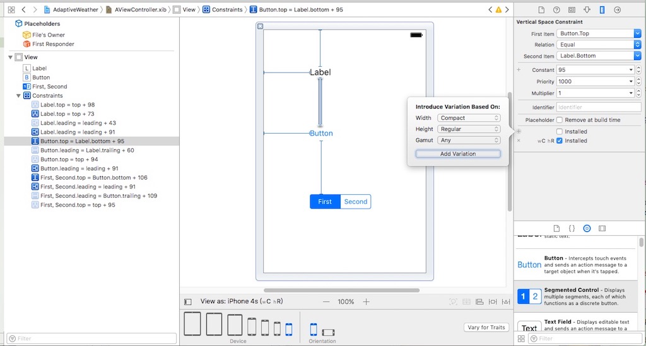The image size is (646, 346).
Task: Open the Relation Equal dropdown
Action: tap(599, 45)
